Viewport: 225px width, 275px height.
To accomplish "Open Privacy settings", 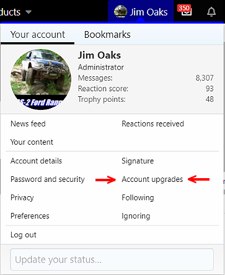I will 22,197.
